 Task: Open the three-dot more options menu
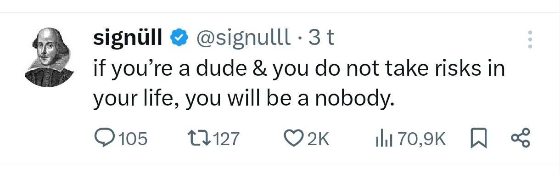[530, 39]
